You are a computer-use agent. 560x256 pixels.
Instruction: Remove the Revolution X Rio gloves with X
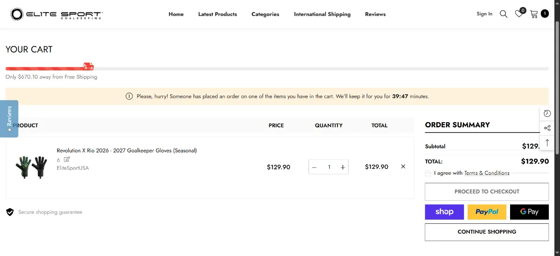tap(403, 166)
